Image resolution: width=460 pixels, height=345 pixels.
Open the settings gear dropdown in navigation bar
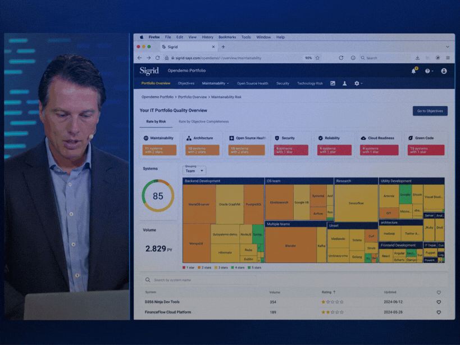(358, 84)
